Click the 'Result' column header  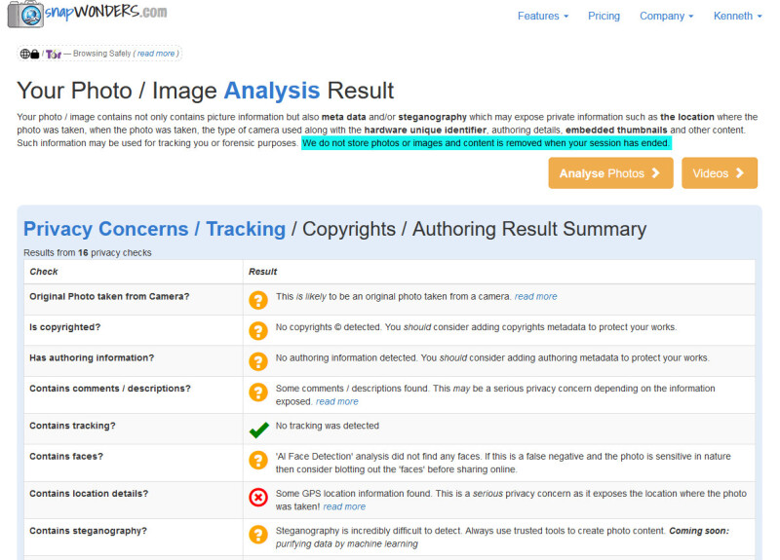[x=262, y=272]
